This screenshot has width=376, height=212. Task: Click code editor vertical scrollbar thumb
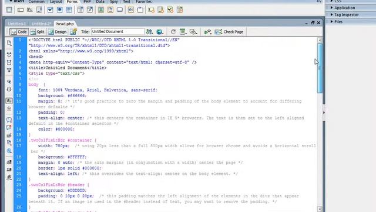click(320, 68)
